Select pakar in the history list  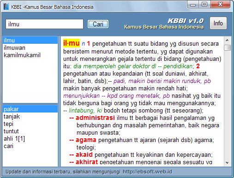pyautogui.click(x=30, y=109)
